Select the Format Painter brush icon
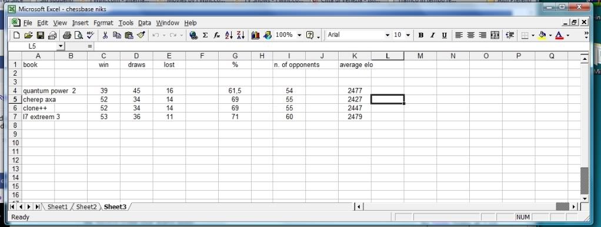This screenshot has height=227, width=601. click(x=141, y=35)
